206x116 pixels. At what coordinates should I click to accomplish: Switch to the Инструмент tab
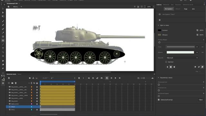(x=169, y=9)
